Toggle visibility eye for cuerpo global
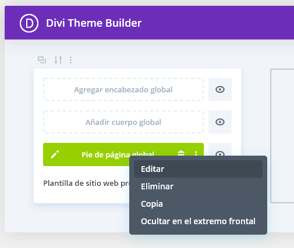 [x=220, y=122]
